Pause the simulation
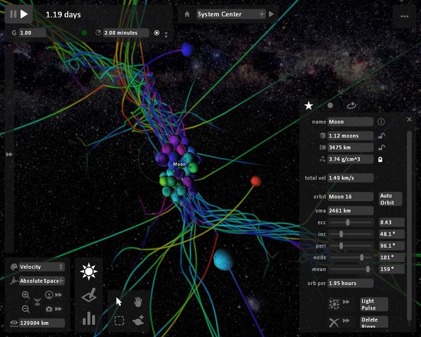The width and height of the screenshot is (421, 337). [x=13, y=14]
